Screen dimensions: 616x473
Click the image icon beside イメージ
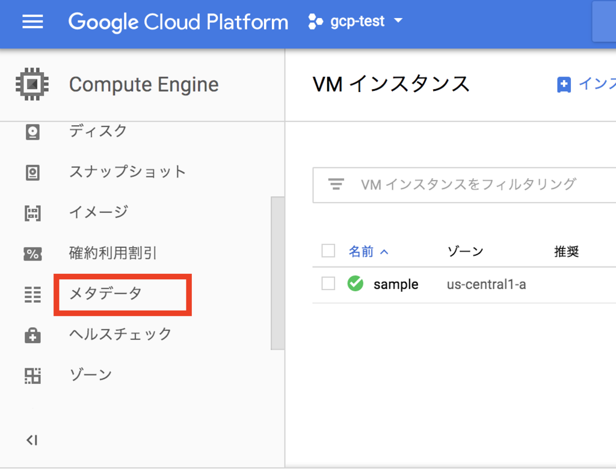coord(32,213)
